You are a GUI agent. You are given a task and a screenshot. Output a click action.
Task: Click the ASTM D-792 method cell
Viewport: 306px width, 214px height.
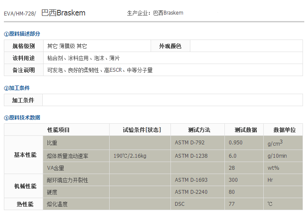click(198, 143)
